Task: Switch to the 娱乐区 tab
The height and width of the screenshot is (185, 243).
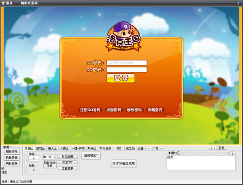Action: [92, 148]
